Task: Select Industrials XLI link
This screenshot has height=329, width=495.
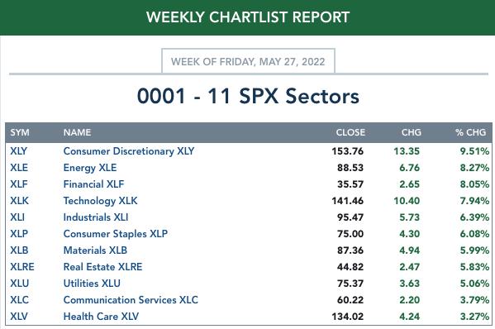Action: click(x=96, y=217)
